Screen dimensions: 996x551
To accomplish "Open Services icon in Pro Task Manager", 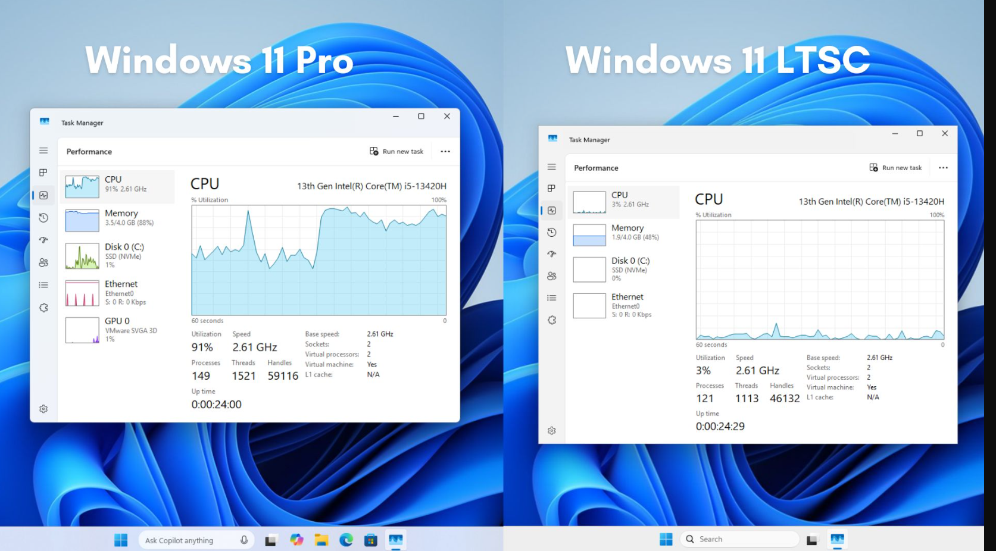I will (43, 308).
